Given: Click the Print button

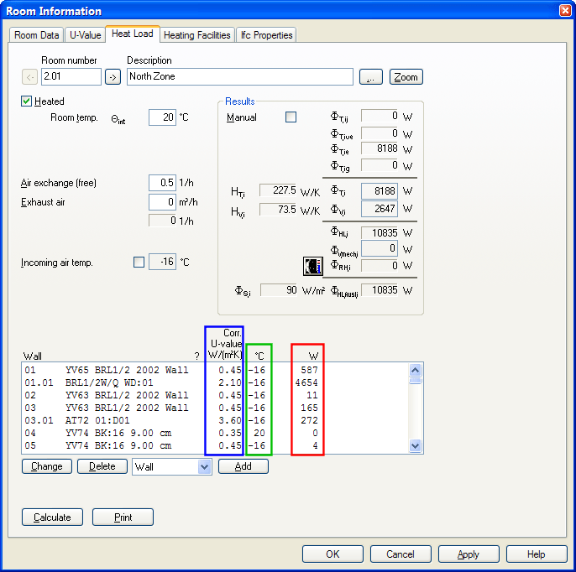Looking at the screenshot, I should 123,517.
